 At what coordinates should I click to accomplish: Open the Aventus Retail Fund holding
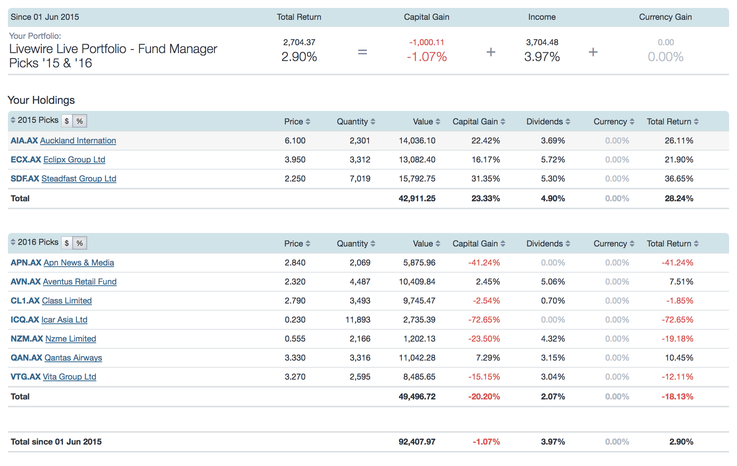(x=79, y=282)
